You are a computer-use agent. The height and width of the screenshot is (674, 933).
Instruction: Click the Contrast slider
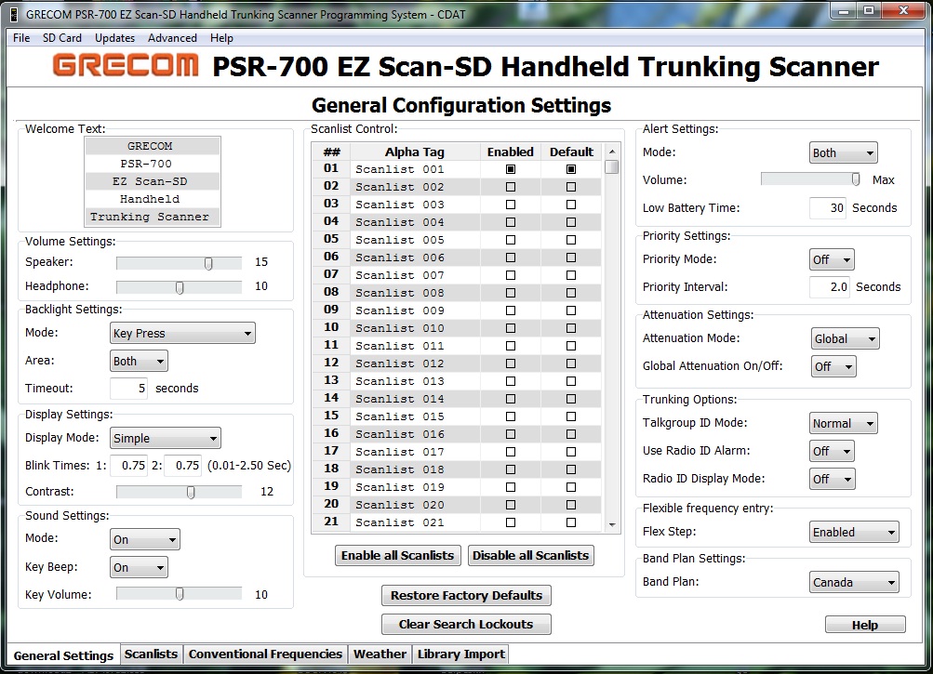pos(180,492)
